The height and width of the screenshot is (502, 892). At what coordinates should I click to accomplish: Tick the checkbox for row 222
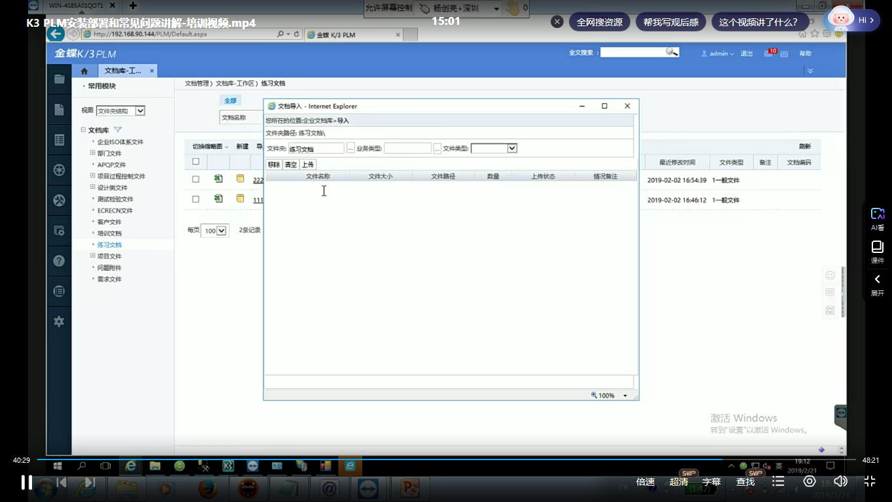pyautogui.click(x=196, y=179)
